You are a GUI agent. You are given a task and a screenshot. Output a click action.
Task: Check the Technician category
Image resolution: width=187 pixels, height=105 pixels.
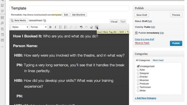click(x=138, y=87)
